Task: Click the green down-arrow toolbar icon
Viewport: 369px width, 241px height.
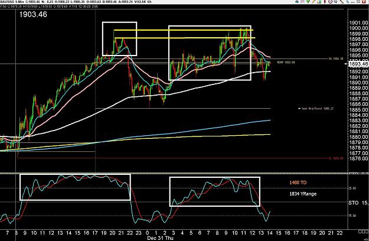Action: tap(308, 2)
